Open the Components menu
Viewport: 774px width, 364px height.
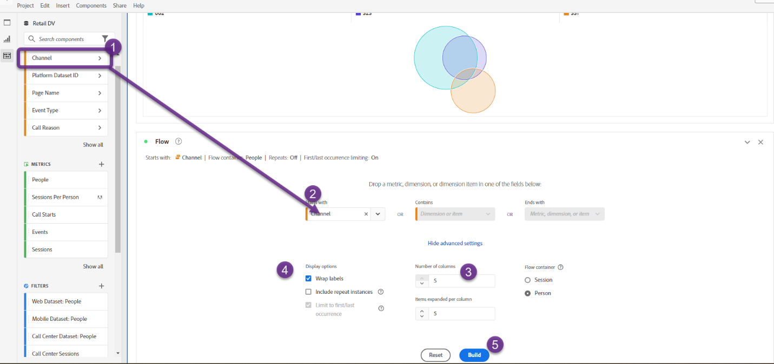91,5
